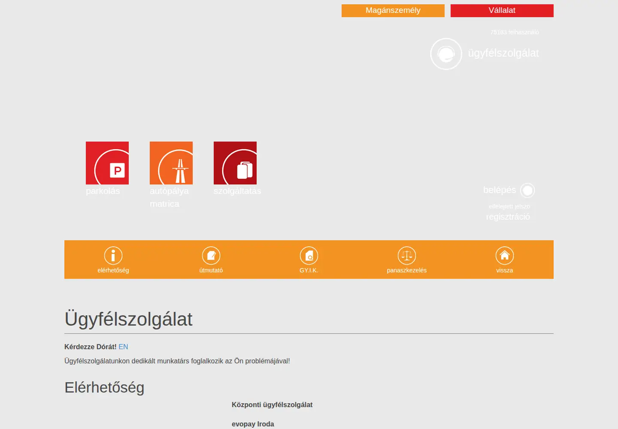Open the GY.I.K. FAQ icon

[x=309, y=256]
